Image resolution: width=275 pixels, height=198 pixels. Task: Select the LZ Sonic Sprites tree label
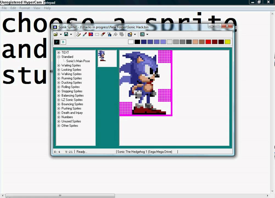[x=72, y=100]
